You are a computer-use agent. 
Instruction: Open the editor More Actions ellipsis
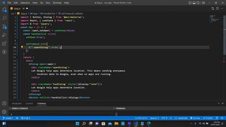222,8
